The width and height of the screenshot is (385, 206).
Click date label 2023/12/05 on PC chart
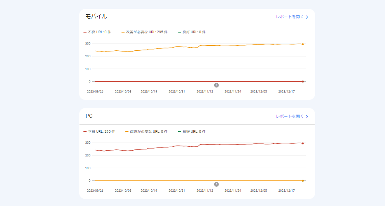pos(258,191)
